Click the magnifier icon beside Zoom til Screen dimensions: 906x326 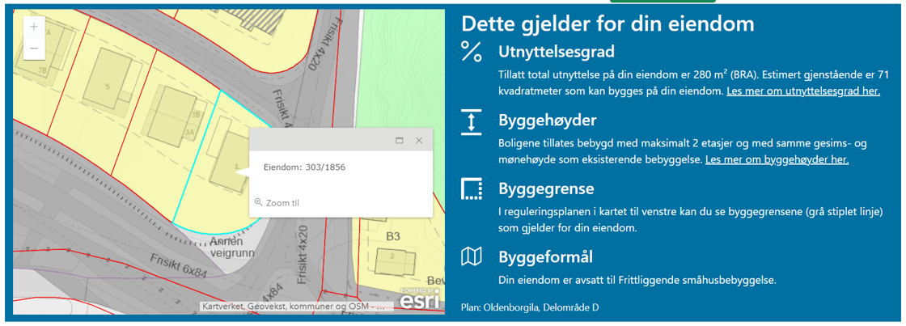tap(258, 203)
